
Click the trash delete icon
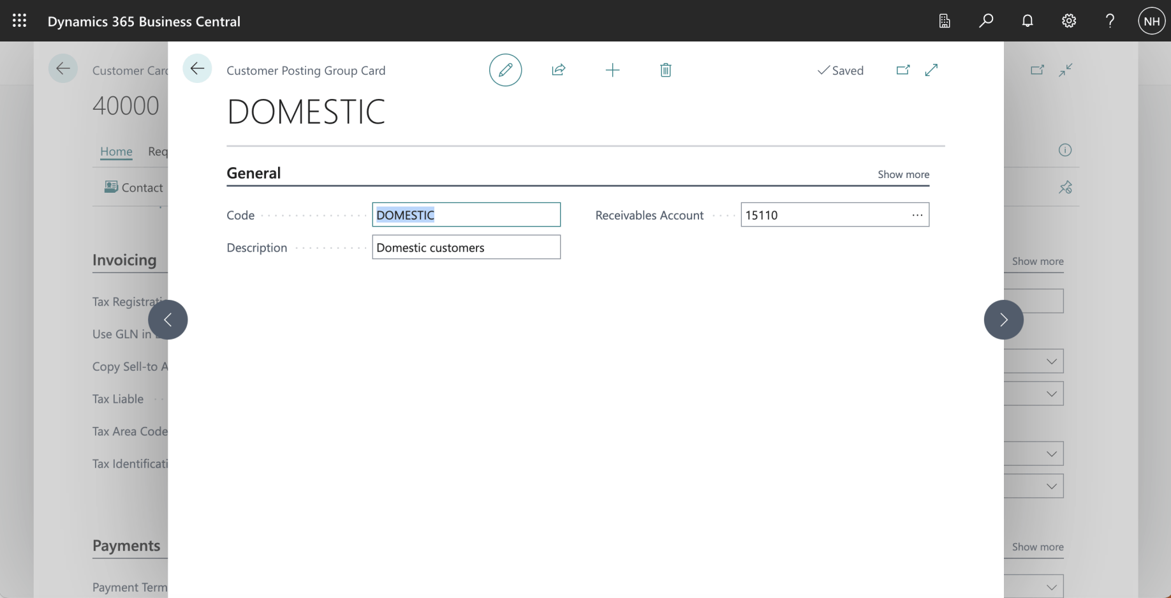(665, 70)
